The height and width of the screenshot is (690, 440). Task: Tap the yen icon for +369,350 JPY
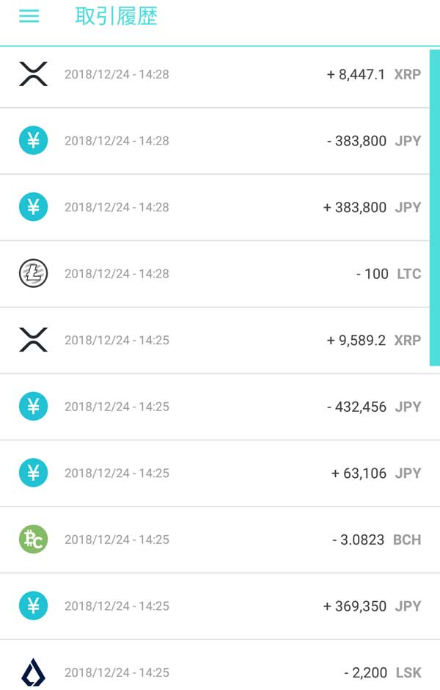[x=33, y=606]
